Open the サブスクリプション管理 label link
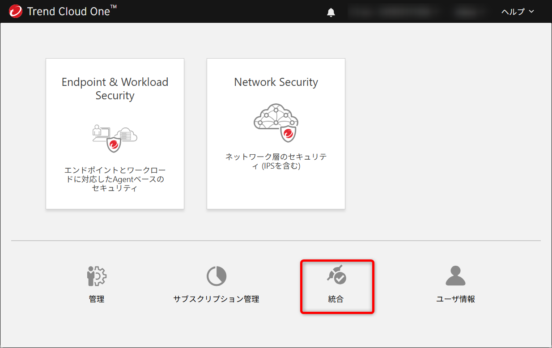Viewport: 552px width, 348px height. (x=217, y=299)
